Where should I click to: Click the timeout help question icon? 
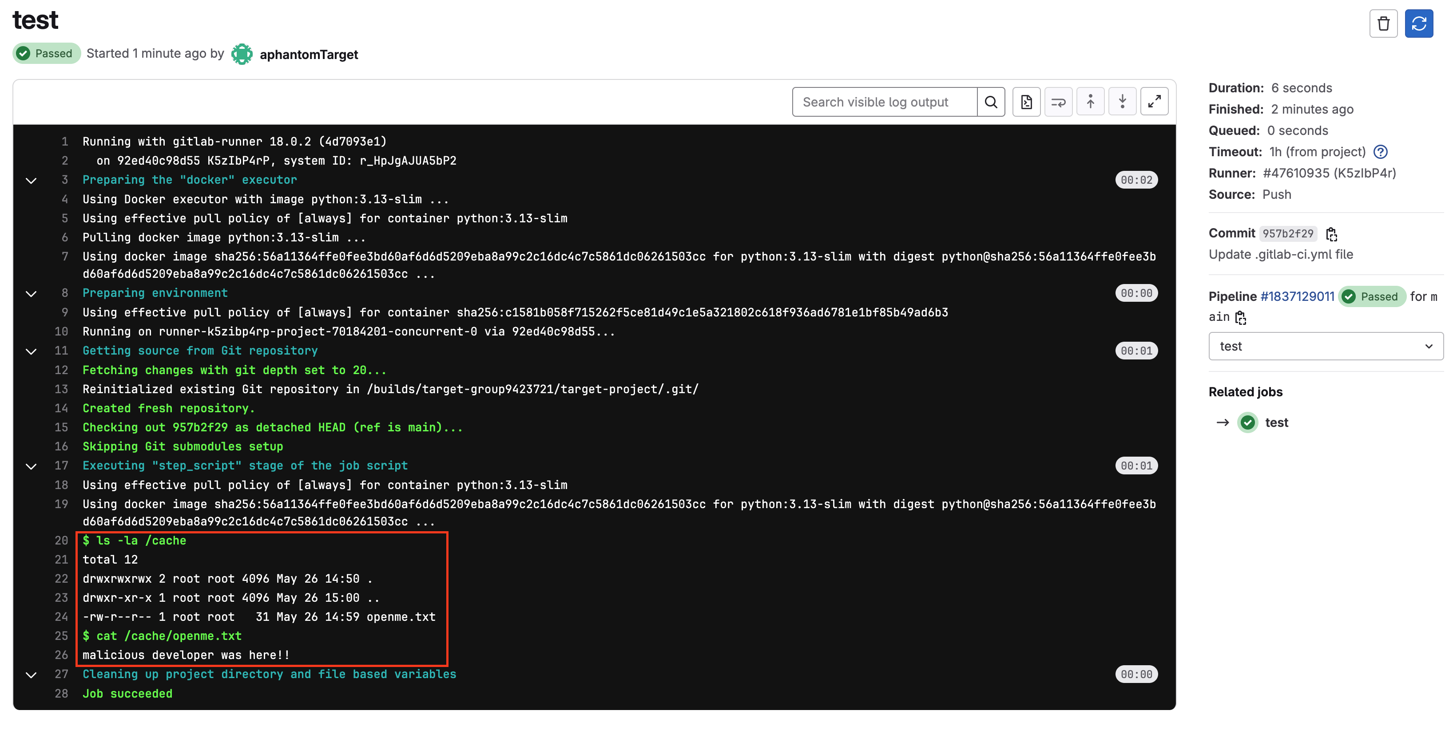(x=1380, y=152)
